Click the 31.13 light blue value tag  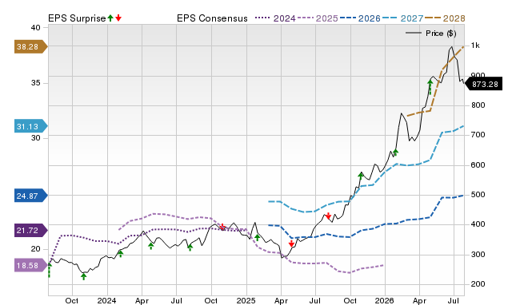30,126
